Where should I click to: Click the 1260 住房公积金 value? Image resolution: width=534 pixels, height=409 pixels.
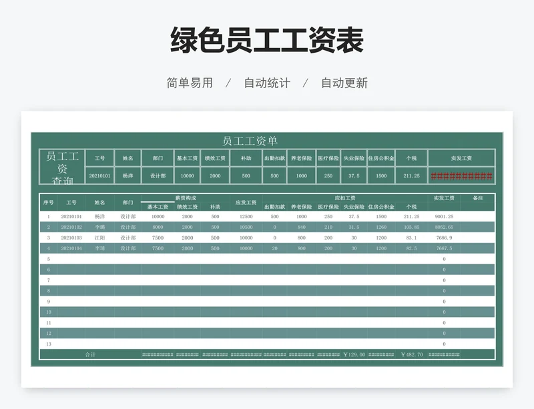pyautogui.click(x=381, y=227)
